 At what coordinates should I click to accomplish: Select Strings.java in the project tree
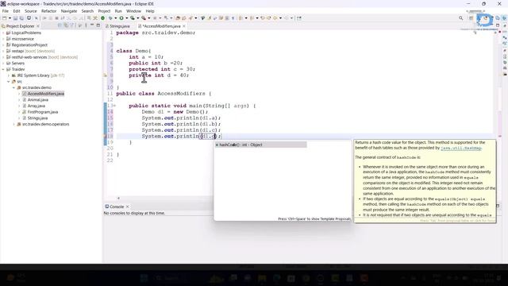coord(37,118)
